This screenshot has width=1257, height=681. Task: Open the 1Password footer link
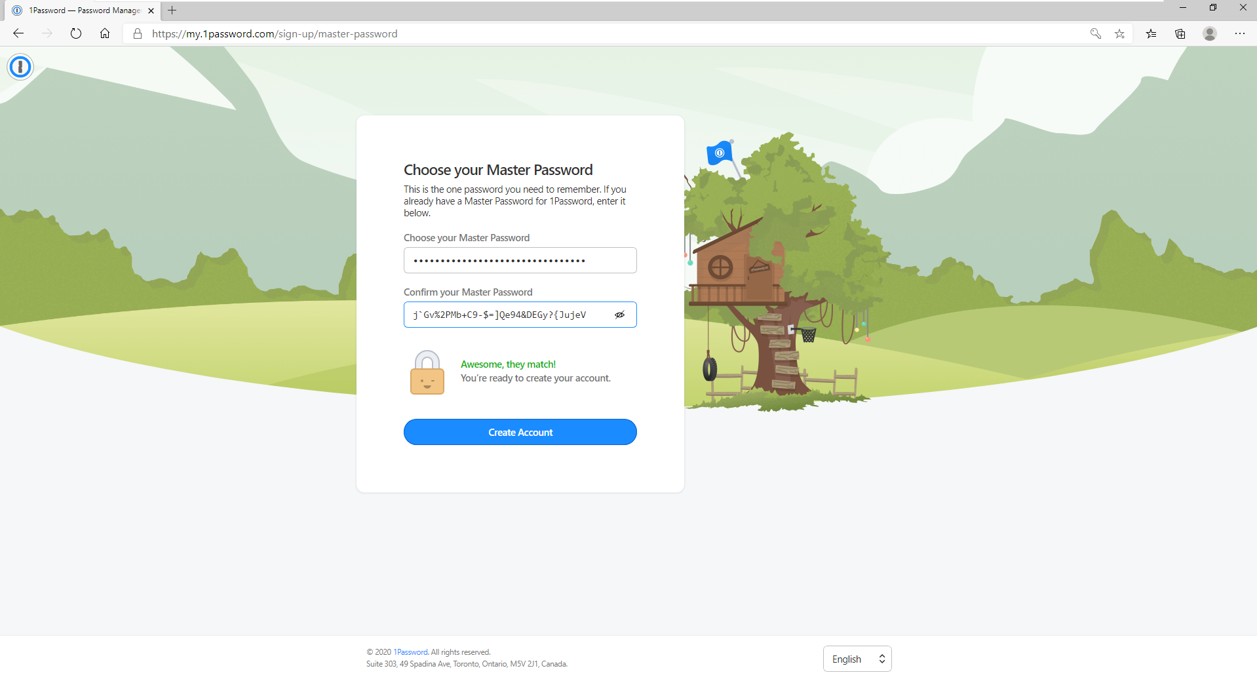411,652
